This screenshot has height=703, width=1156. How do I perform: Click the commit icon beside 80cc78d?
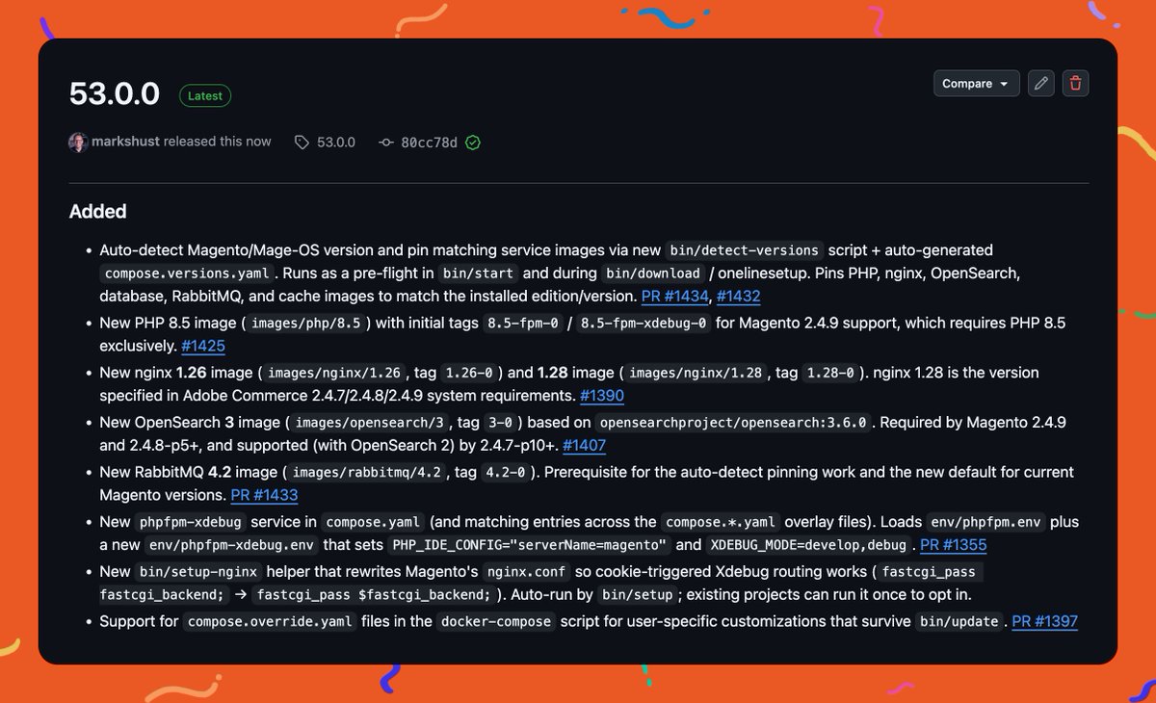tap(386, 143)
